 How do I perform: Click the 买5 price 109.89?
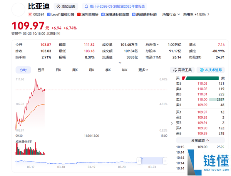[x=202, y=133]
